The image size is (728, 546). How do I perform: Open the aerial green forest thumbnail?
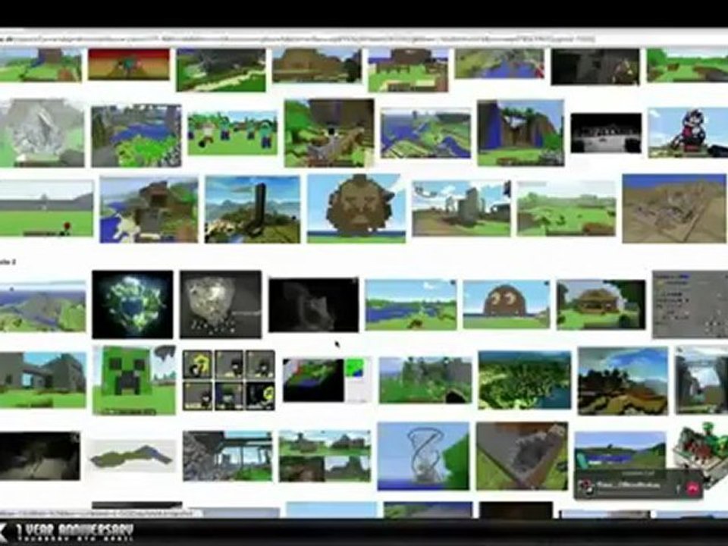click(x=525, y=380)
